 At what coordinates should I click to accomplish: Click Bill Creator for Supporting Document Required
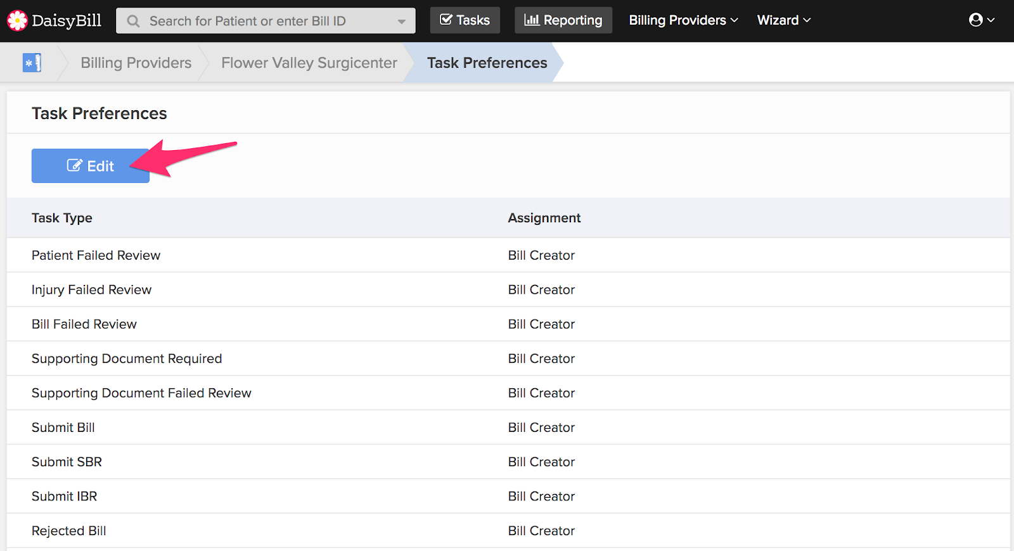541,358
